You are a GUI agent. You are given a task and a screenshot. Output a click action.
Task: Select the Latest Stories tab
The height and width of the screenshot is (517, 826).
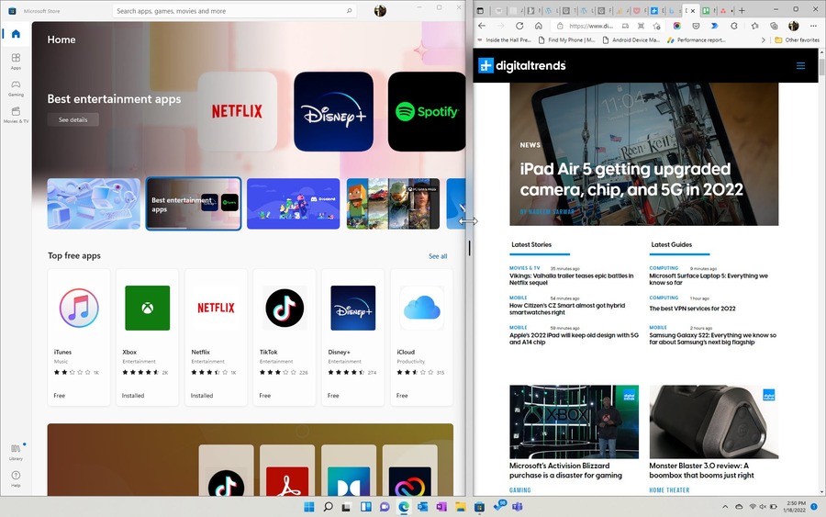coord(531,244)
